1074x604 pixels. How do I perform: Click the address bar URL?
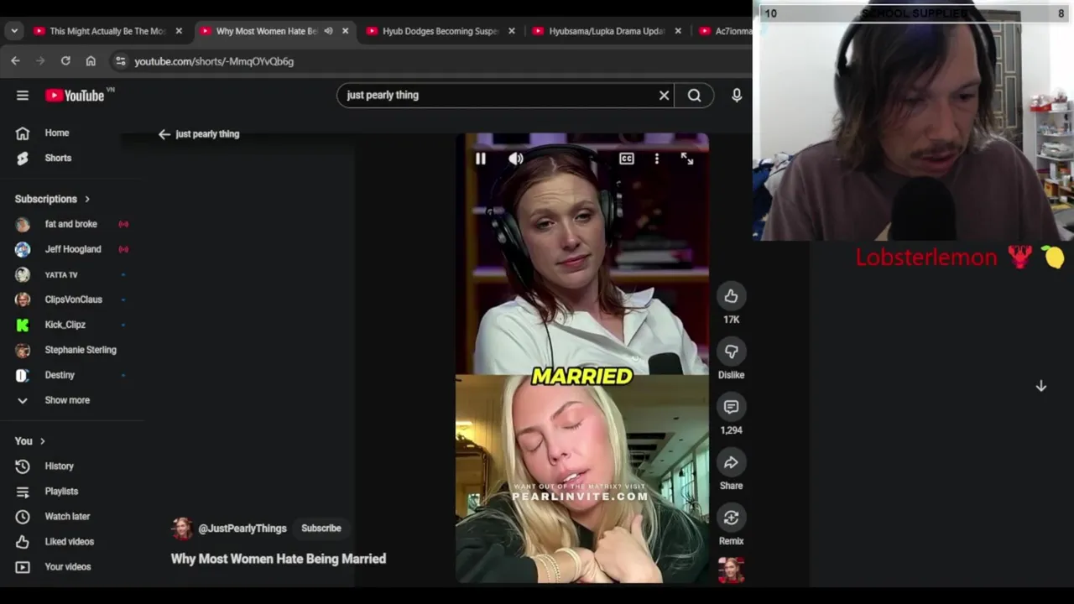click(214, 61)
